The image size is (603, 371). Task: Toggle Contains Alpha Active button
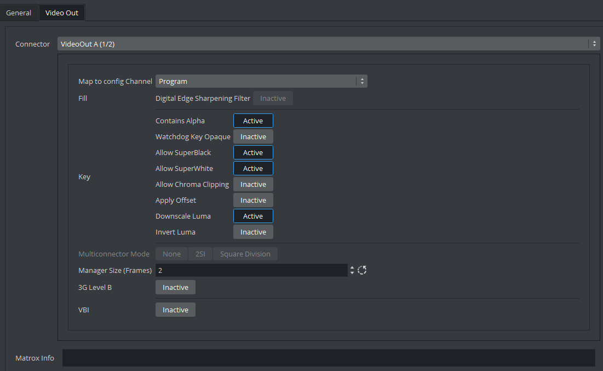coord(253,121)
